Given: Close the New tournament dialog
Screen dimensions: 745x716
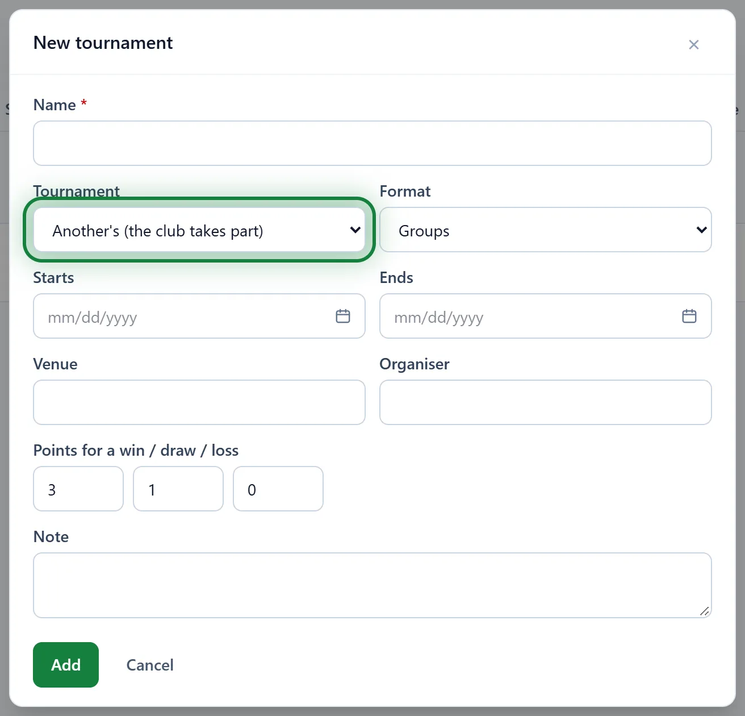Looking at the screenshot, I should coord(693,45).
